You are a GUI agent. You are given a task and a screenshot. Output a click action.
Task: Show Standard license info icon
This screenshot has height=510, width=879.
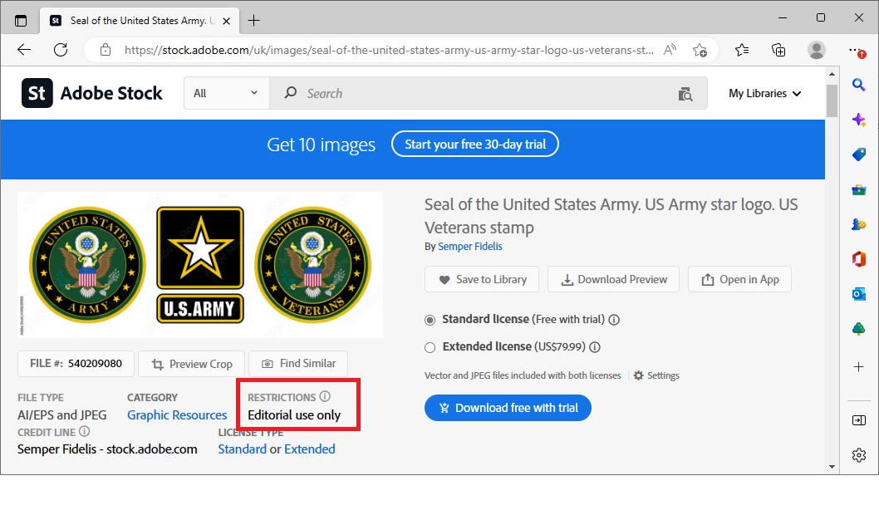(x=615, y=320)
